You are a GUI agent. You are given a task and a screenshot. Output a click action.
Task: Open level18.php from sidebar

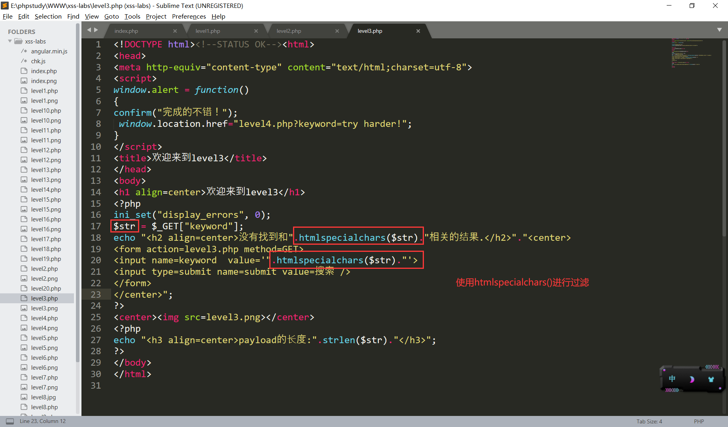coord(46,249)
